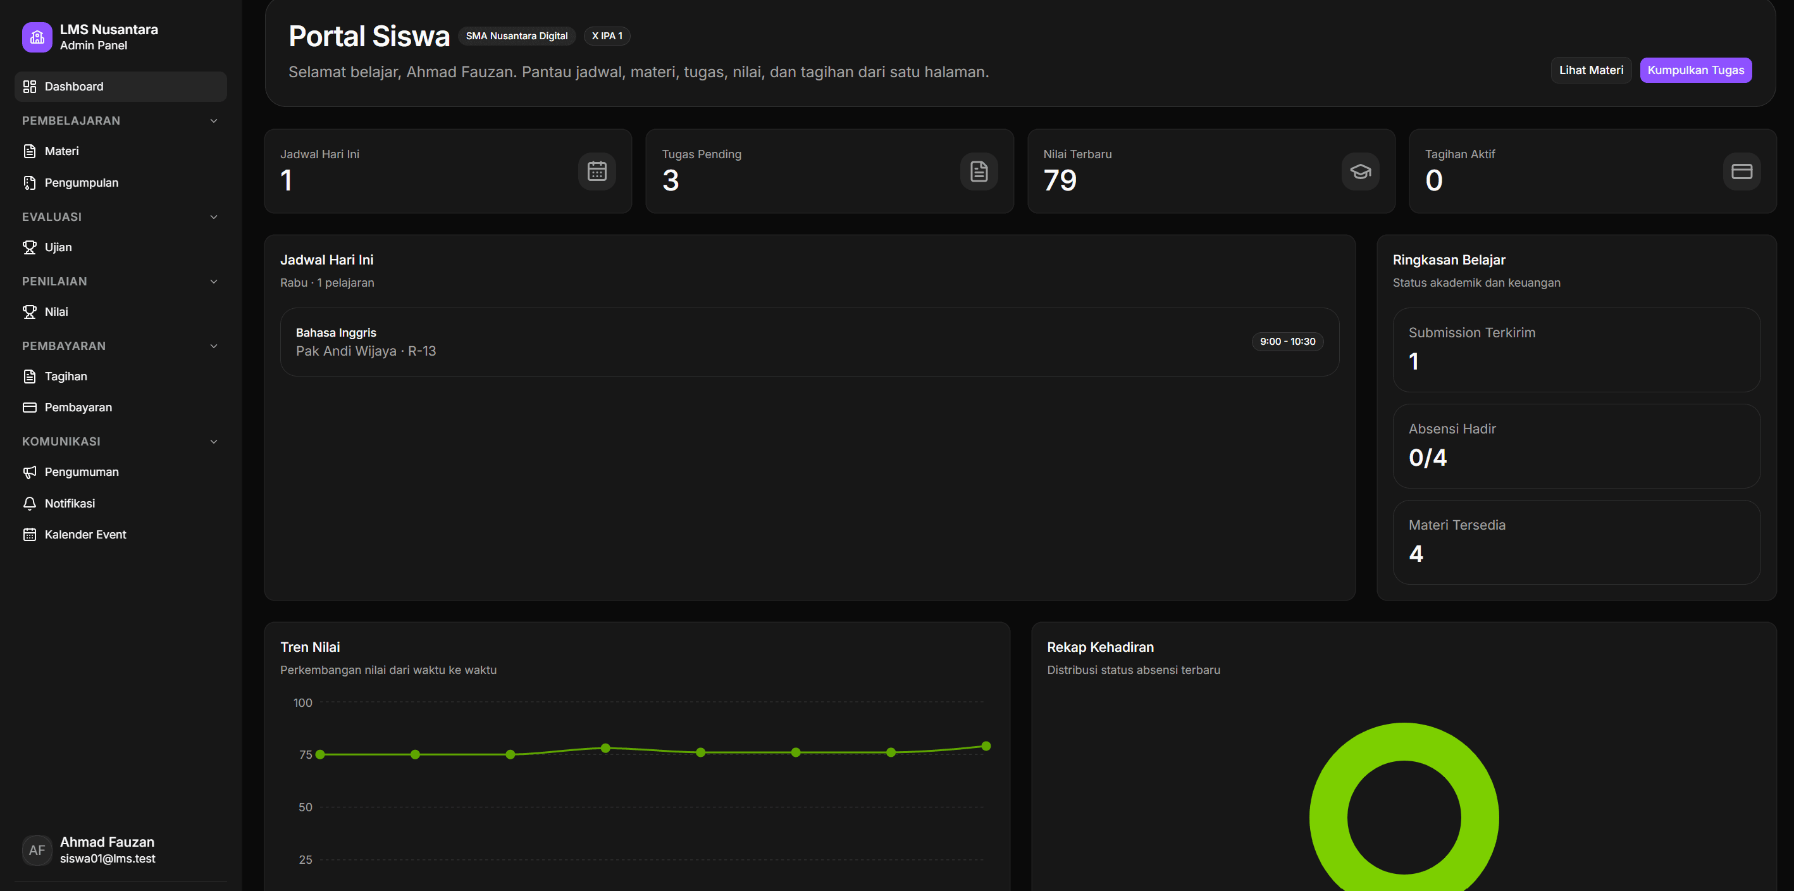1794x891 pixels.
Task: Click the Rekap Kehadiran heading
Action: [1100, 647]
